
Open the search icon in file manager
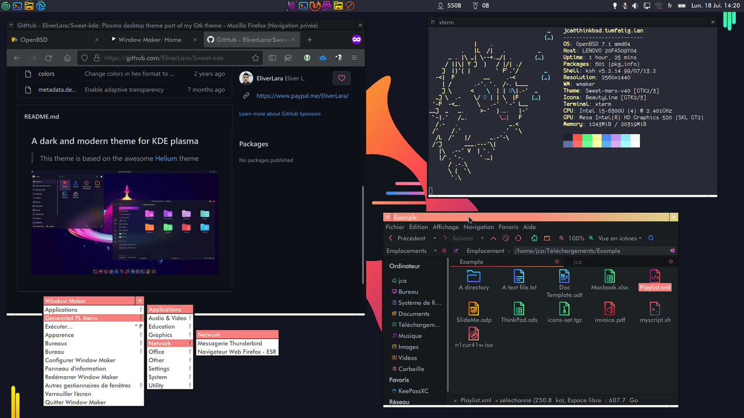(651, 239)
